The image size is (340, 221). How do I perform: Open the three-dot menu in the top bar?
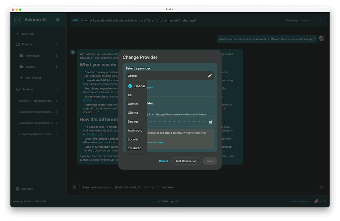[320, 20]
